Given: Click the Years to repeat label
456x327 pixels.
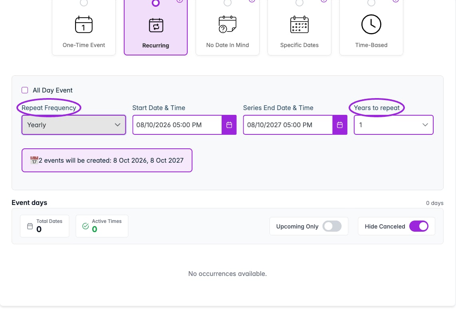Looking at the screenshot, I should [377, 108].
